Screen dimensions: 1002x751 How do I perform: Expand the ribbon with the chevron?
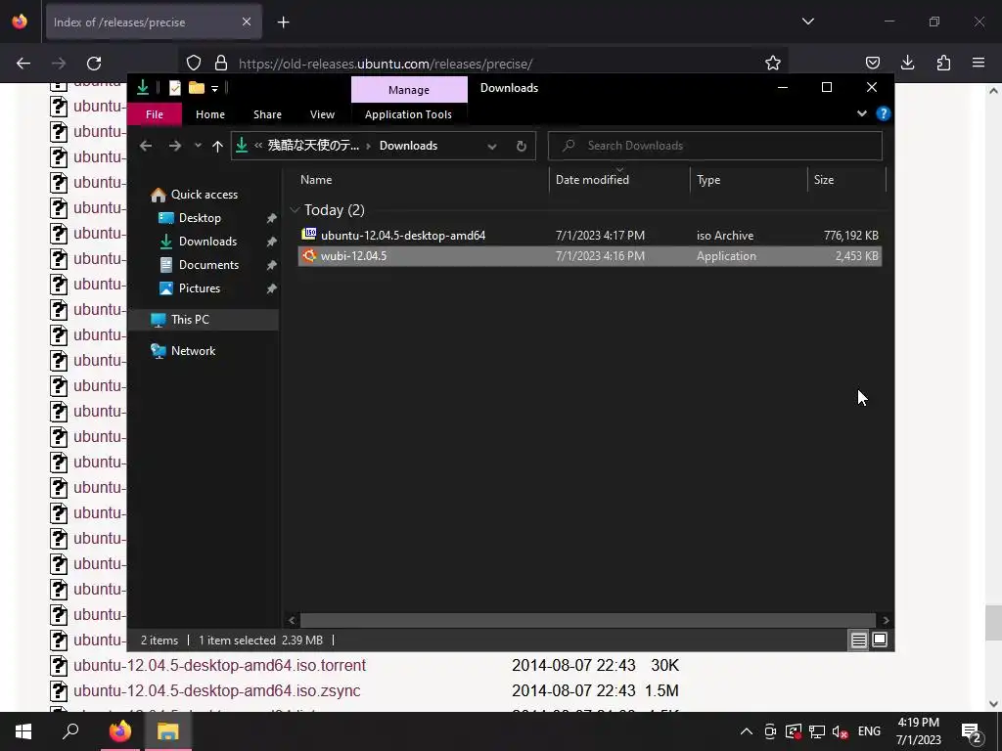point(862,113)
